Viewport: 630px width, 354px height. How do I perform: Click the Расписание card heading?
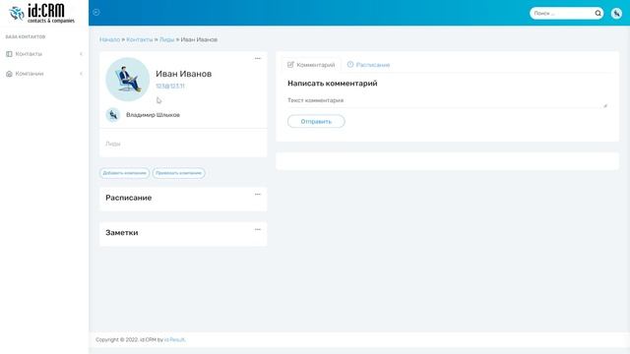tap(129, 198)
